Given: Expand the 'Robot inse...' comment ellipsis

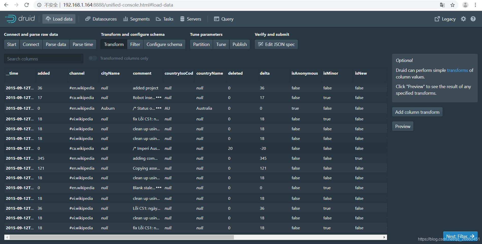Looking at the screenshot, I should 159,97.
